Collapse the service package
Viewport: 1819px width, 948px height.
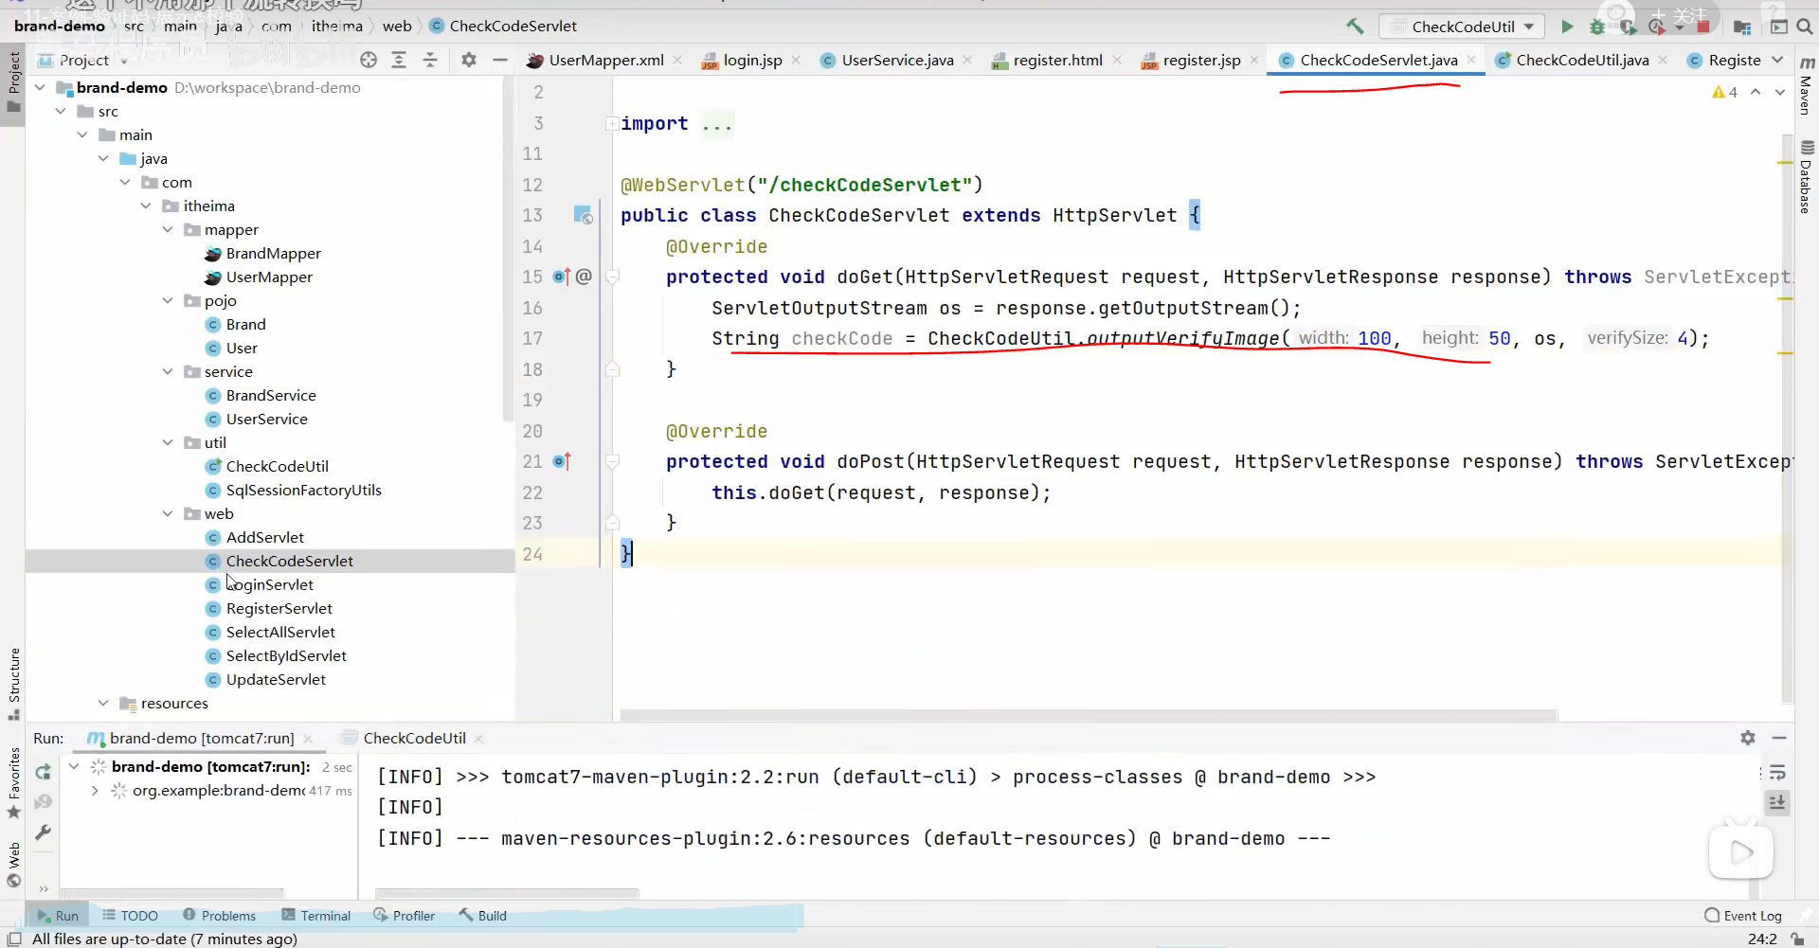[x=168, y=371]
